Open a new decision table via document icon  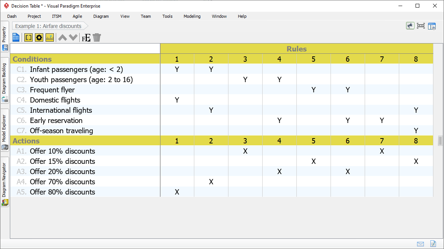coord(16,37)
